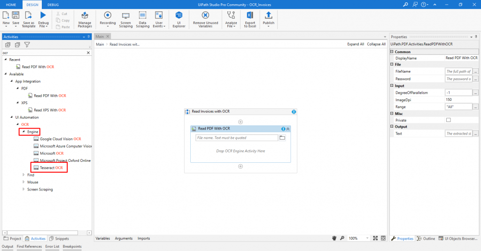Run Debug File play icon

point(43,15)
